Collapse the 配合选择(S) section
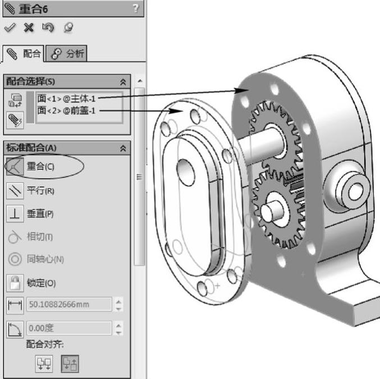 123,82
